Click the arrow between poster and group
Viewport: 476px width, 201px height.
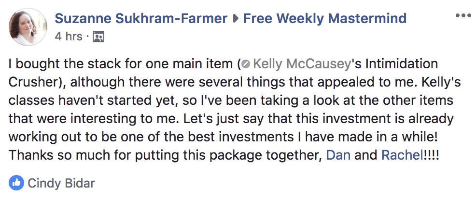235,19
